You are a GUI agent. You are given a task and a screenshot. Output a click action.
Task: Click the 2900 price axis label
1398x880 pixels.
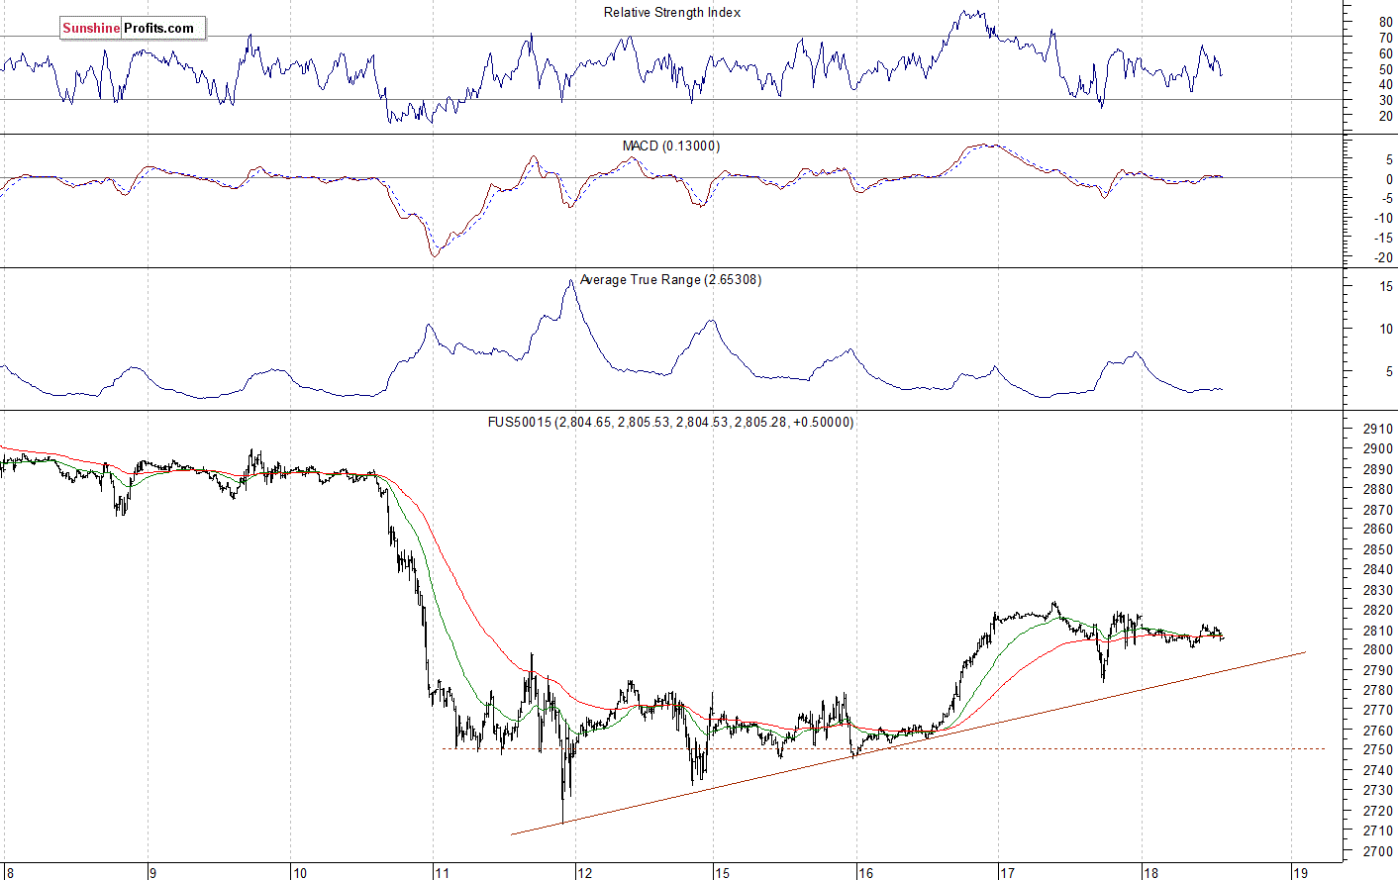pyautogui.click(x=1378, y=448)
